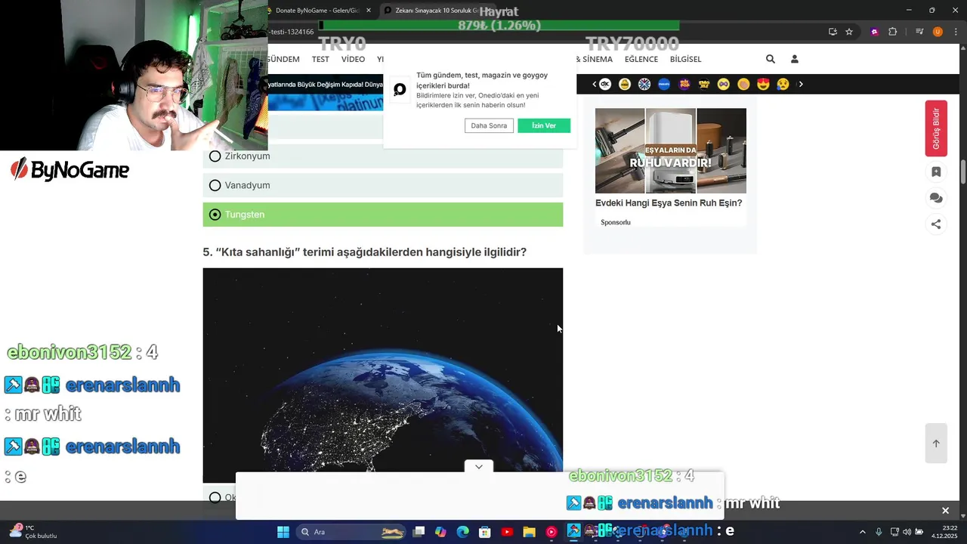Click the first round logo in category strip
Viewport: 967px width, 544px height.
(604, 84)
